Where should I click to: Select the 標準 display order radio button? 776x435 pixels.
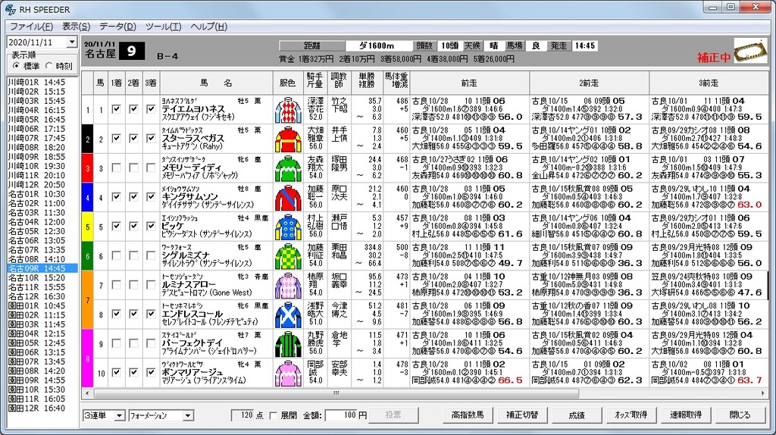coord(17,66)
